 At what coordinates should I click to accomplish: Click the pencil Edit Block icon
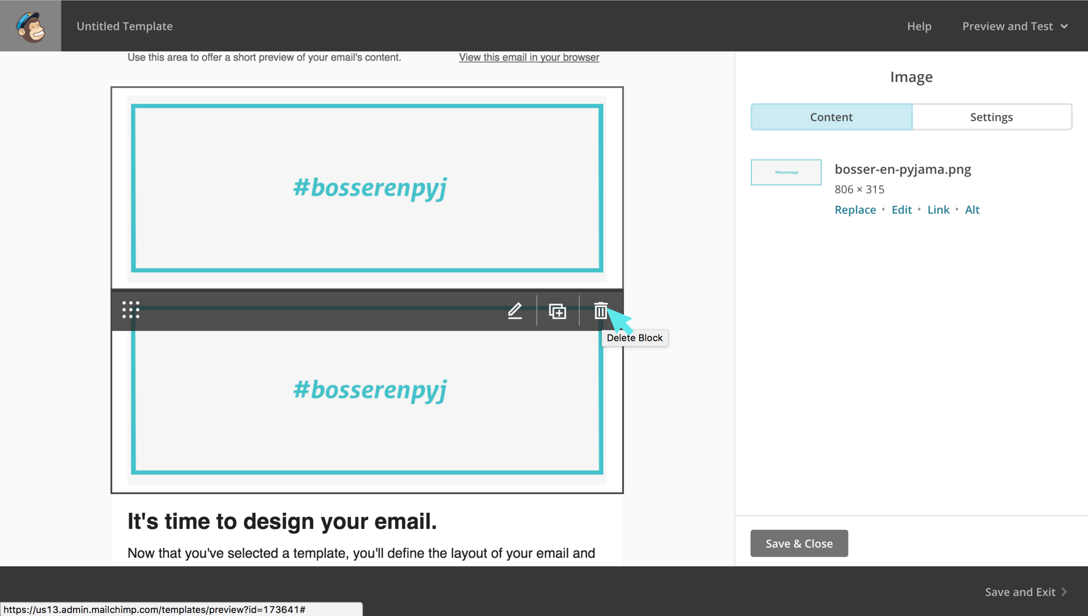515,311
